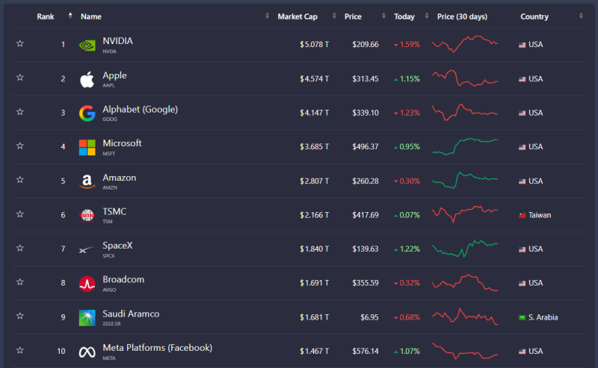Sort by Market Cap arrows
Screen dimensions: 598x368
coord(334,16)
